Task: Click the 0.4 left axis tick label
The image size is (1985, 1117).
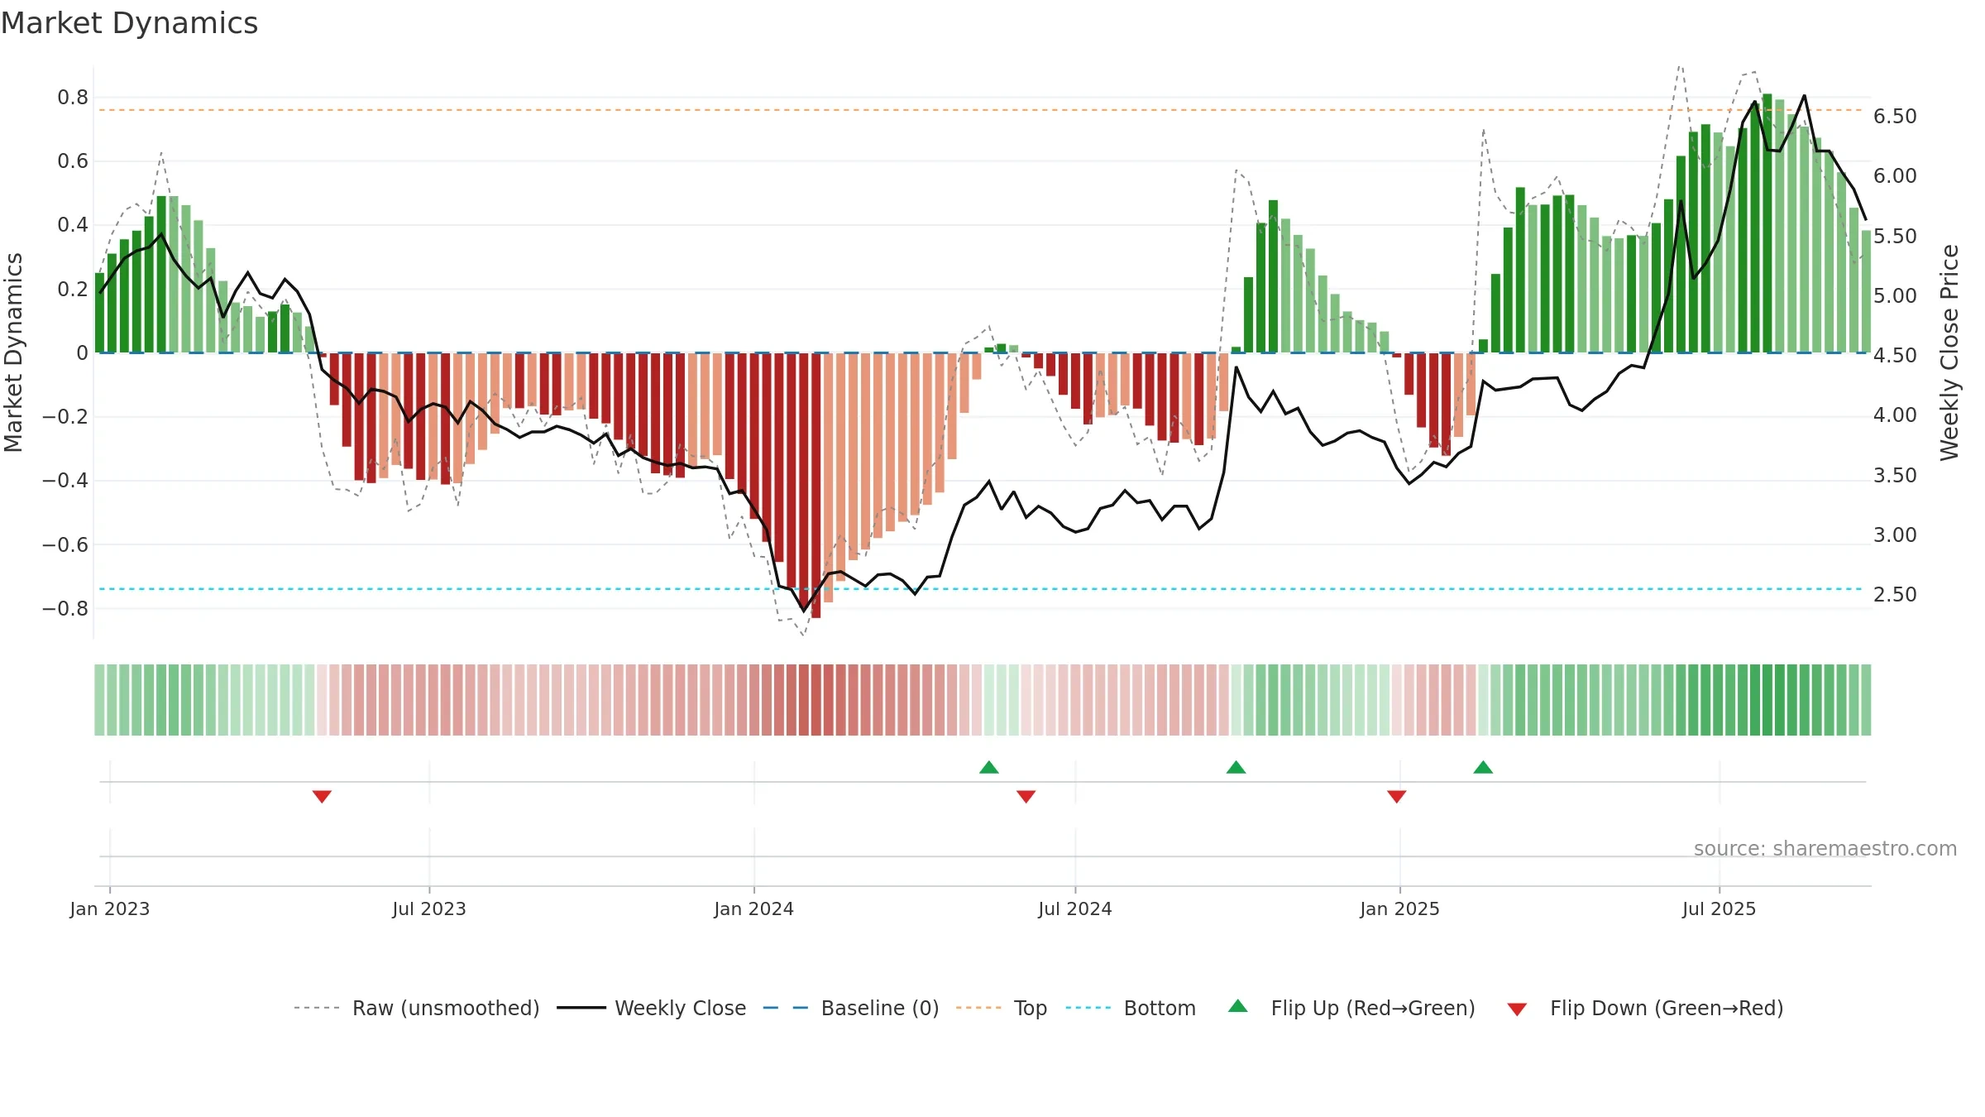Action: pyautogui.click(x=73, y=225)
